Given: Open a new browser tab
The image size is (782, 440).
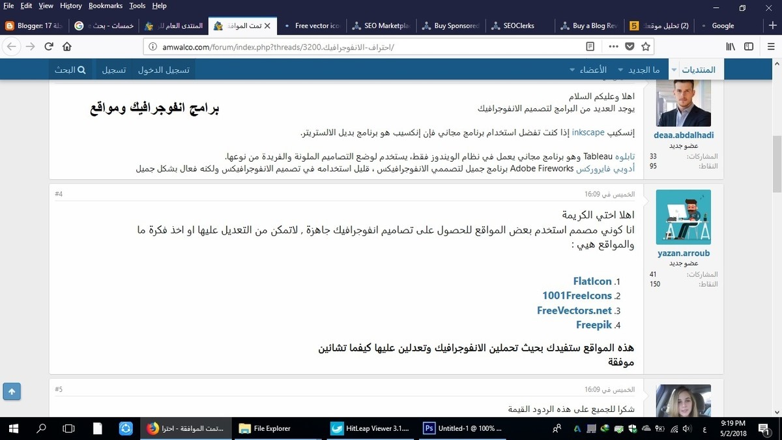Looking at the screenshot, I should [772, 25].
